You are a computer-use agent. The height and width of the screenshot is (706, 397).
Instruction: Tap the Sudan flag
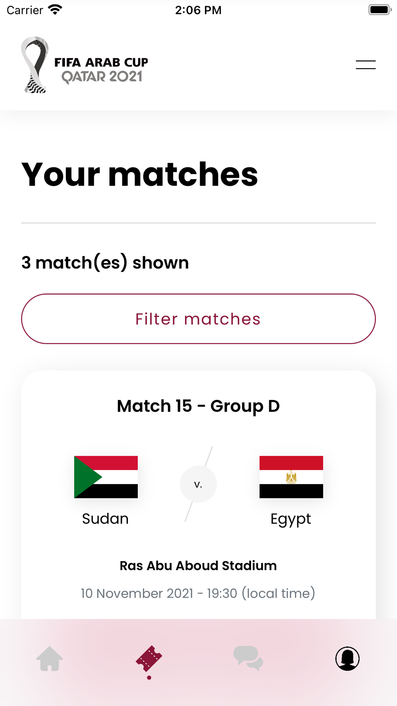(106, 477)
